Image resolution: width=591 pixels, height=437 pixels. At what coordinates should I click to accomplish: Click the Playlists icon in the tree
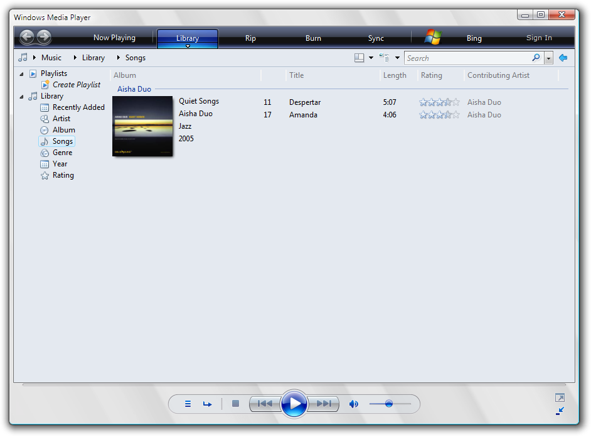coord(33,73)
